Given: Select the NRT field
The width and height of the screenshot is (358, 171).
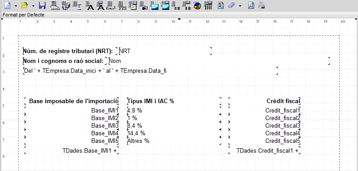Looking at the screenshot, I should click(166, 51).
